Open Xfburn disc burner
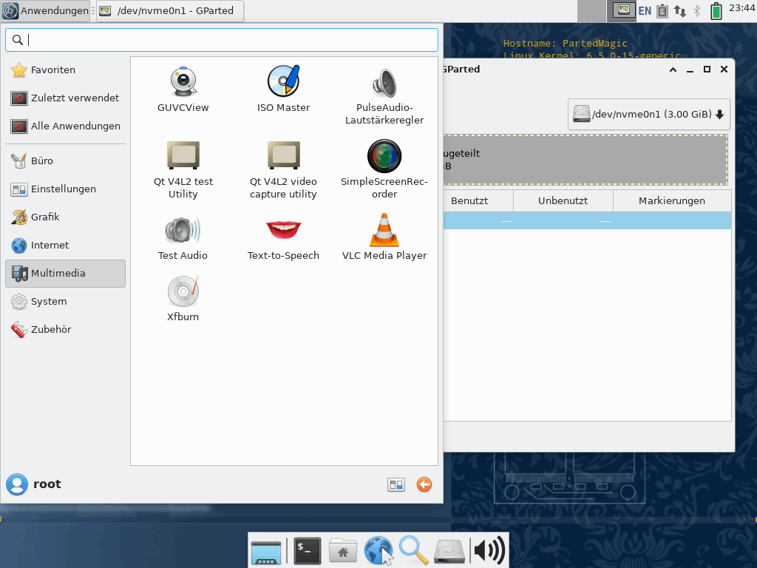Screen dimensions: 757x568 click(x=183, y=299)
